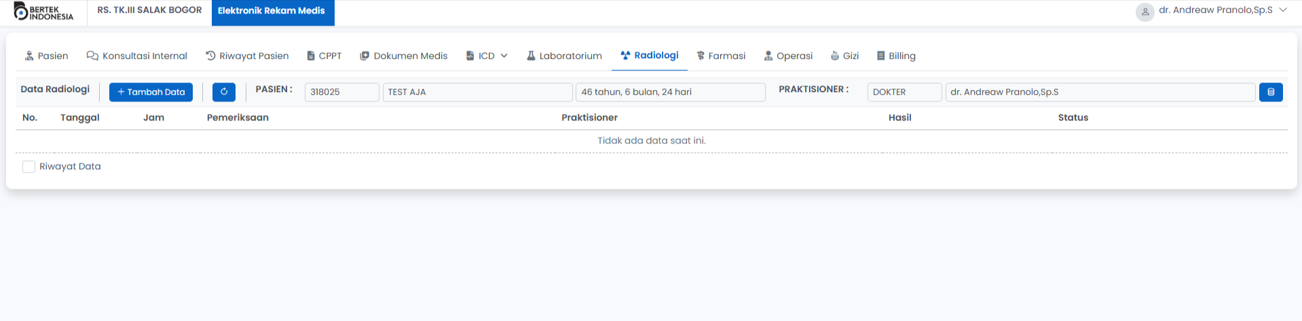Open the Laboratorium flask icon tab
The height and width of the screenshot is (321, 1302).
(532, 56)
